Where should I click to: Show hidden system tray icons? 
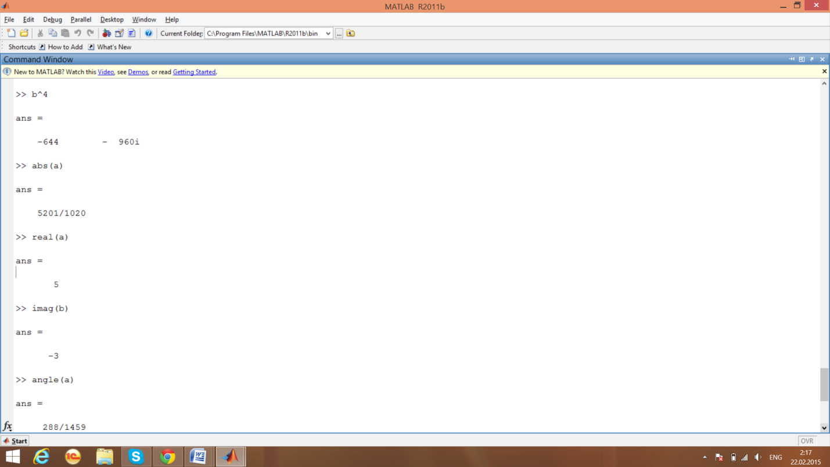pos(705,457)
